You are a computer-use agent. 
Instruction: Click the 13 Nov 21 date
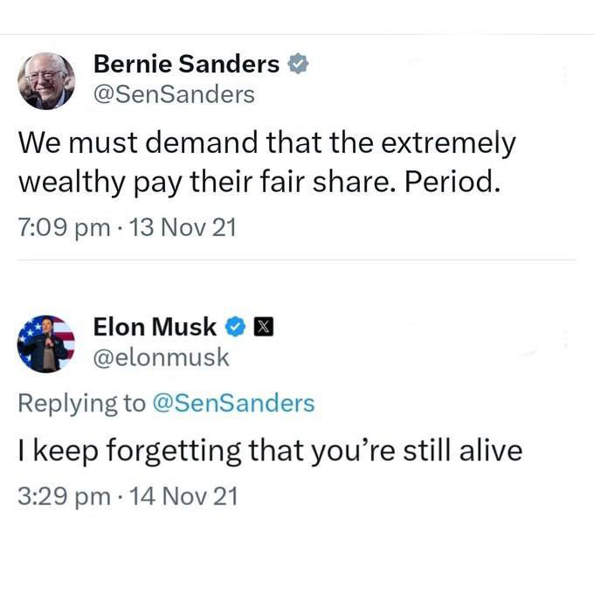[x=182, y=228]
